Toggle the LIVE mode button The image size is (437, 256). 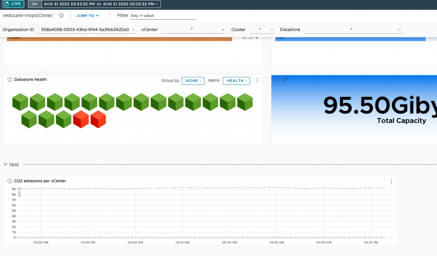pyautogui.click(x=13, y=4)
